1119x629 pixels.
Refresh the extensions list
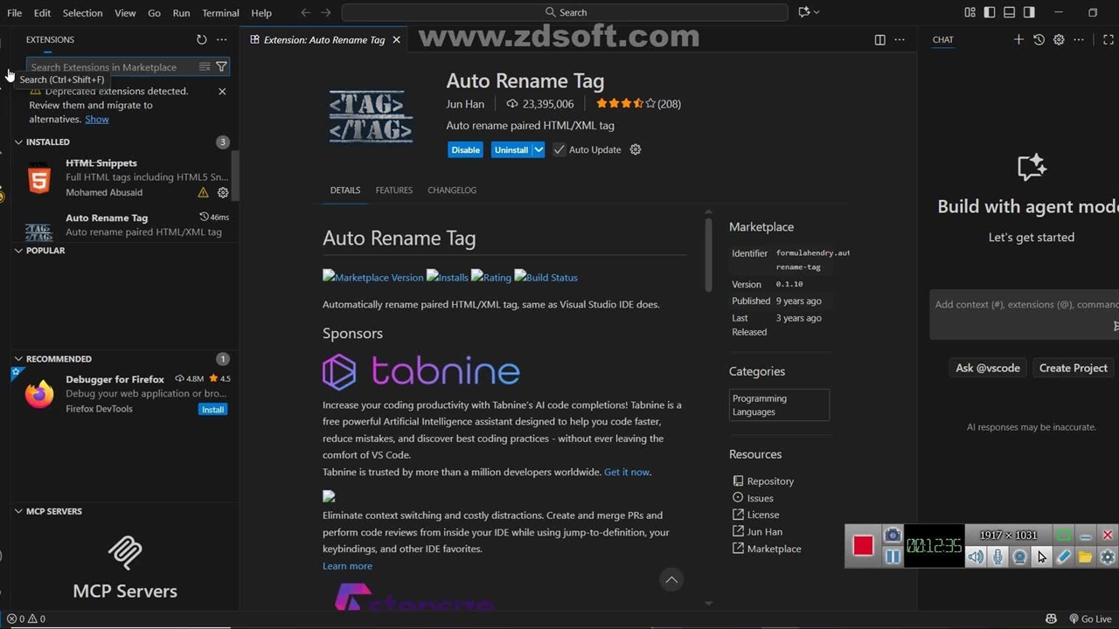[x=202, y=39]
